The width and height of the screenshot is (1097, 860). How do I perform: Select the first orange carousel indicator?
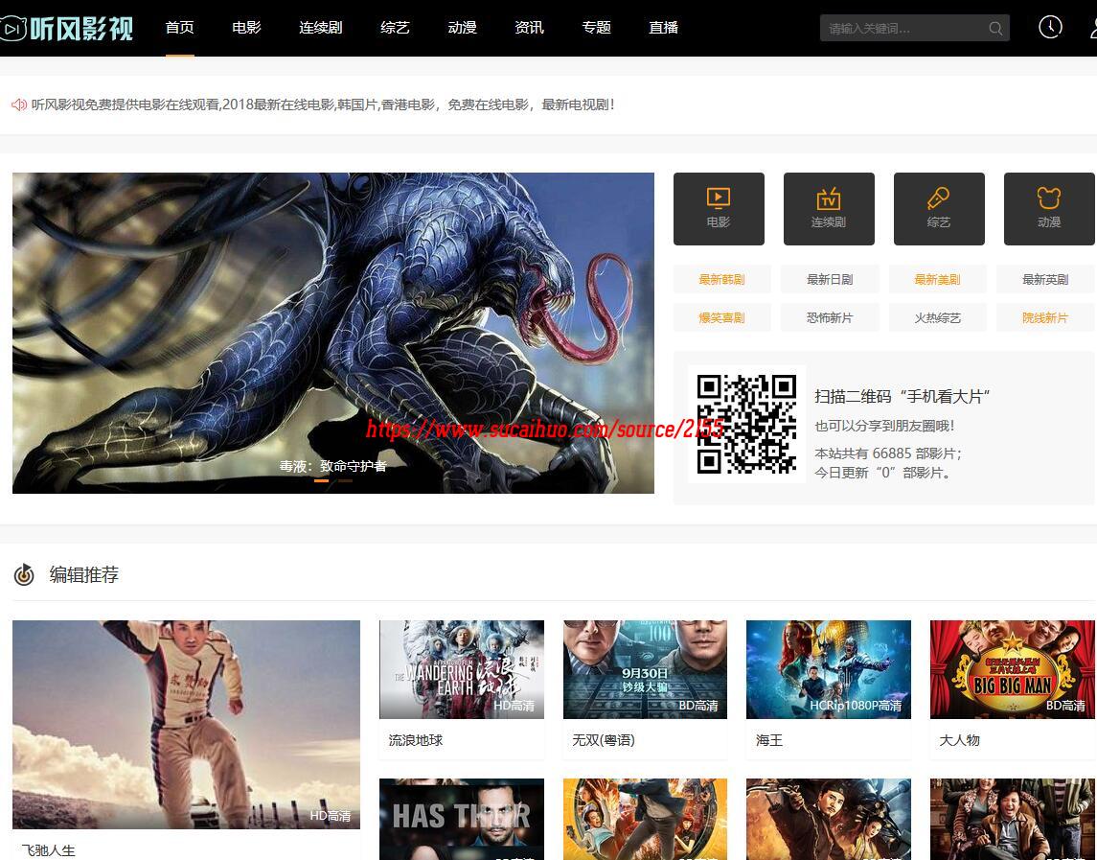[321, 481]
